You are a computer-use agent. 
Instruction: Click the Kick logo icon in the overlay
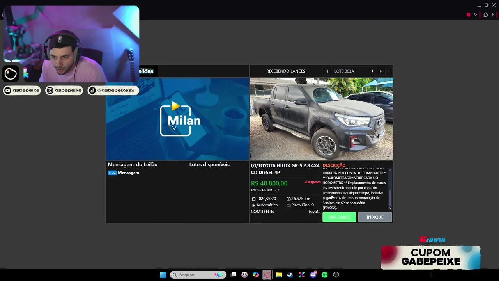(x=11, y=73)
